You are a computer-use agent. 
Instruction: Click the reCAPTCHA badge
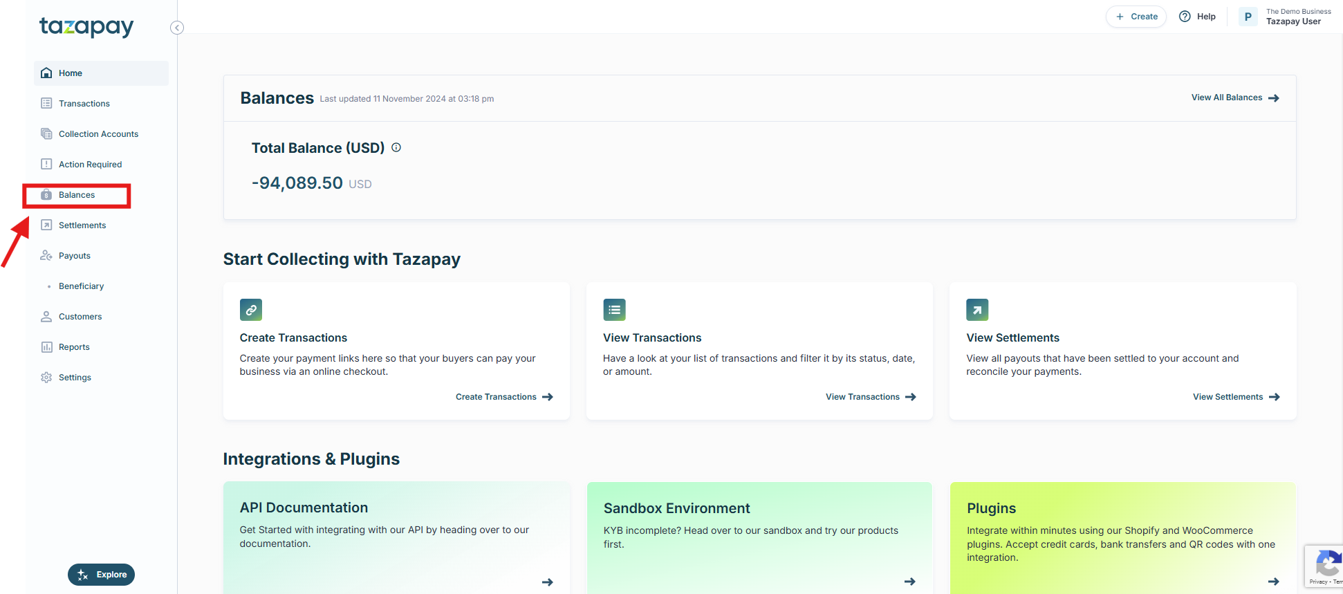click(1324, 566)
